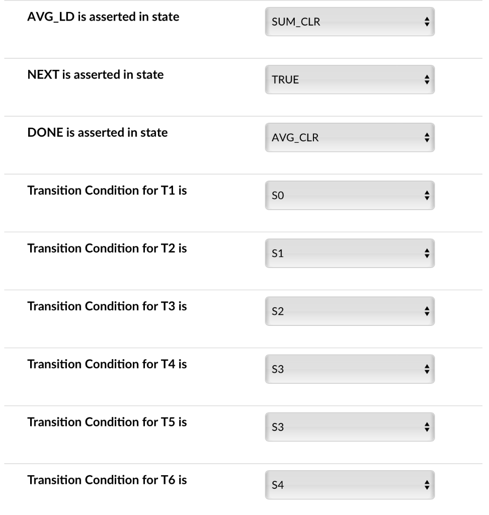The height and width of the screenshot is (515, 489).
Task: Open the AVG_LD asserted state dropdown
Action: pyautogui.click(x=349, y=22)
